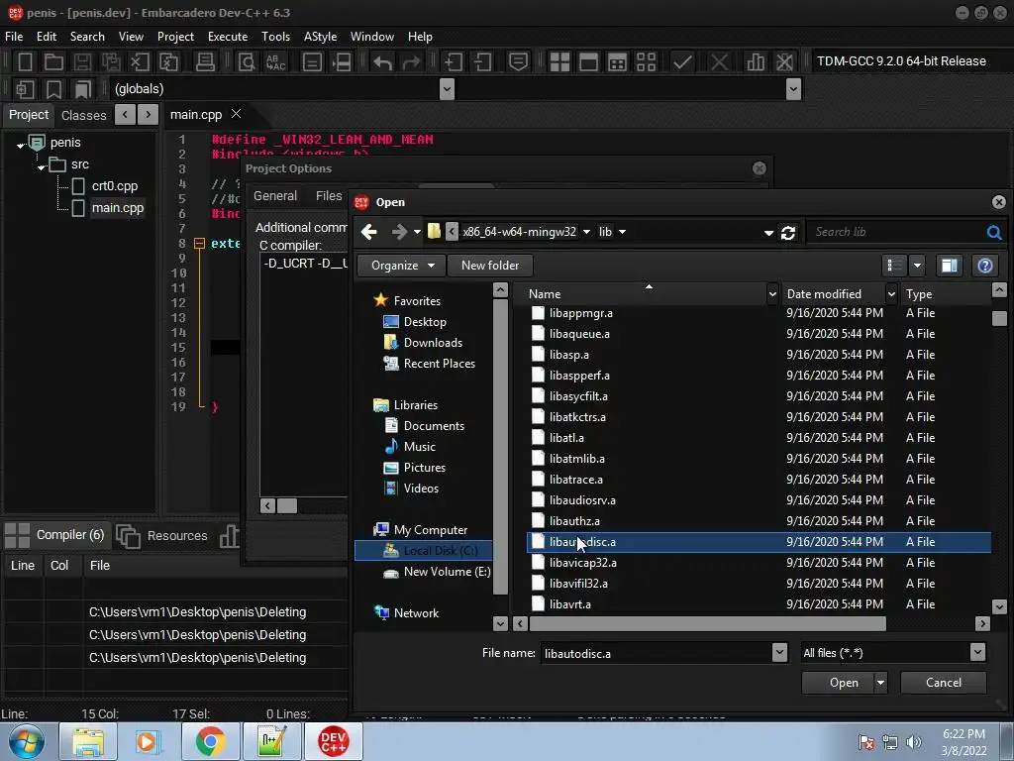Image resolution: width=1014 pixels, height=761 pixels.
Task: Open the (globals) scope dropdown
Action: pos(447,88)
